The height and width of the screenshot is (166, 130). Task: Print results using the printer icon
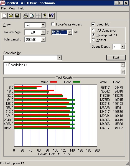26,16
